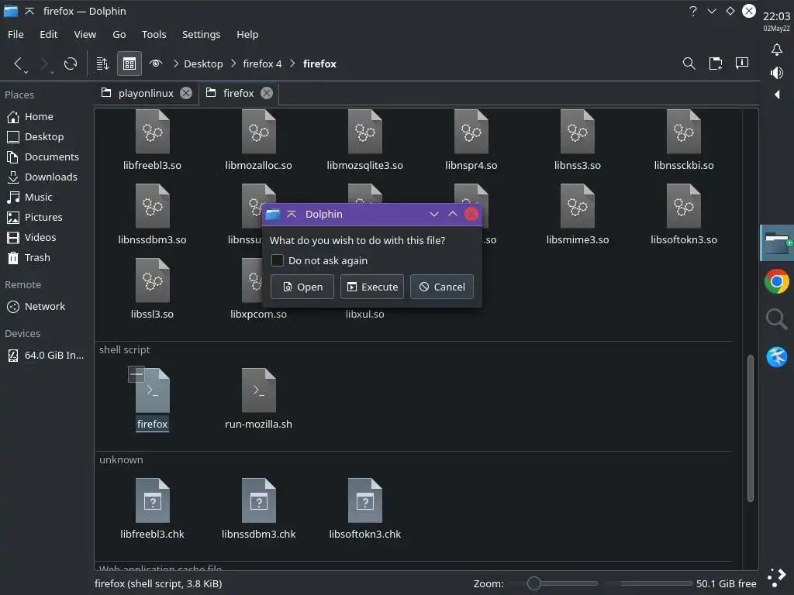Screen dimensions: 794x595
Task: Click the vertical scrollbar in file view
Action: pyautogui.click(x=751, y=428)
